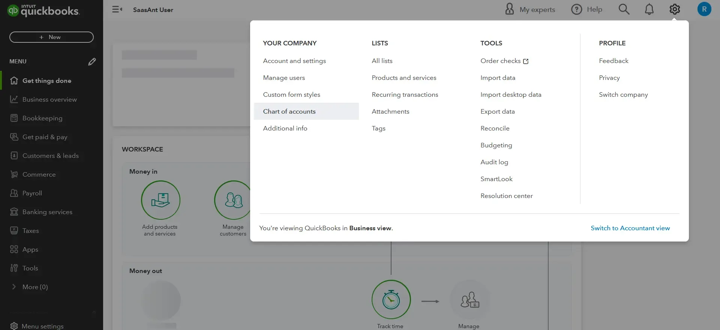Click the My experts person icon
720x330 pixels.
[x=509, y=9]
